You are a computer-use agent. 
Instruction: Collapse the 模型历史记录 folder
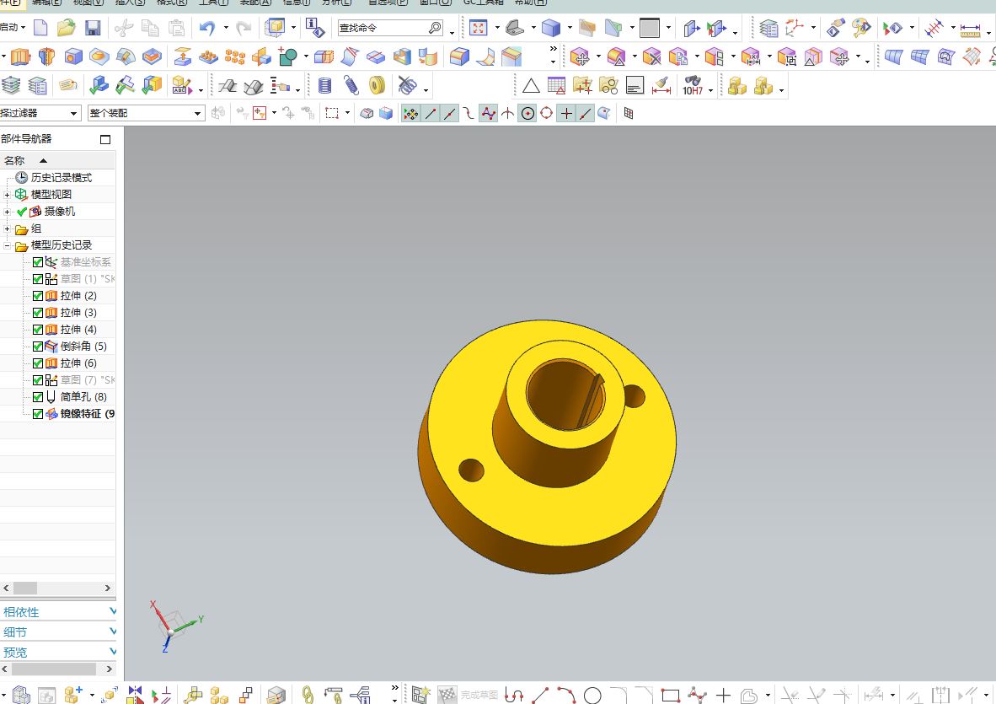click(x=7, y=245)
